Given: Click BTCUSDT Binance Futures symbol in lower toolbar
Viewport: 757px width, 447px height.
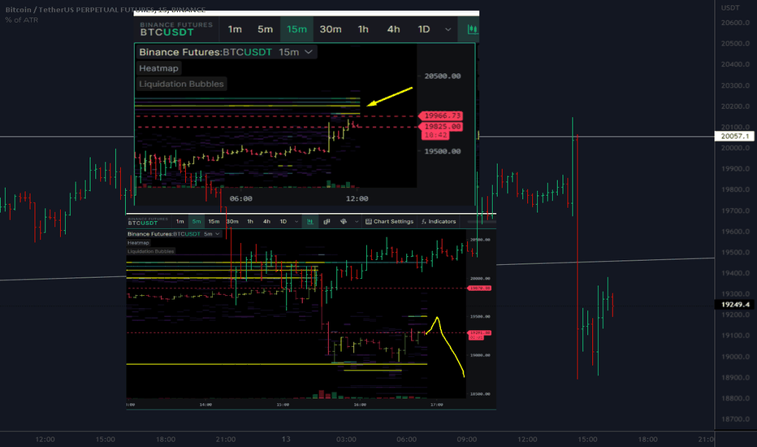Looking at the screenshot, I should (147, 221).
